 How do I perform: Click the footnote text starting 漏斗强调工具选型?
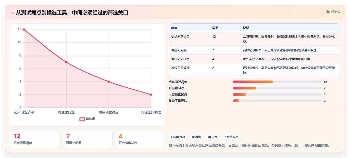click(250, 146)
